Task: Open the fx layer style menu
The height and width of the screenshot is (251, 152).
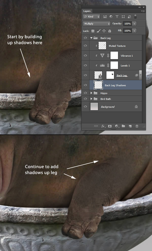Action: coord(103,126)
